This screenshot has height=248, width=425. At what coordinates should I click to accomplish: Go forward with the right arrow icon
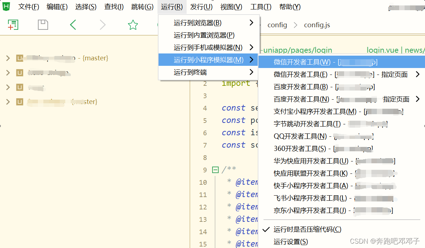point(102,25)
